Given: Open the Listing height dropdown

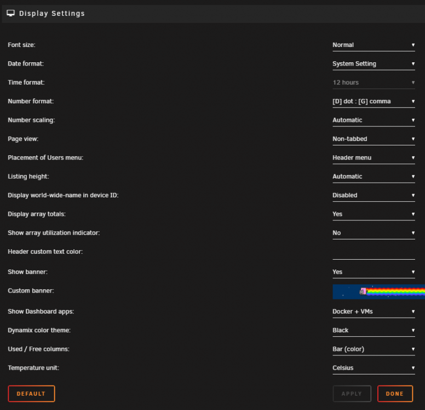Looking at the screenshot, I should click(374, 177).
